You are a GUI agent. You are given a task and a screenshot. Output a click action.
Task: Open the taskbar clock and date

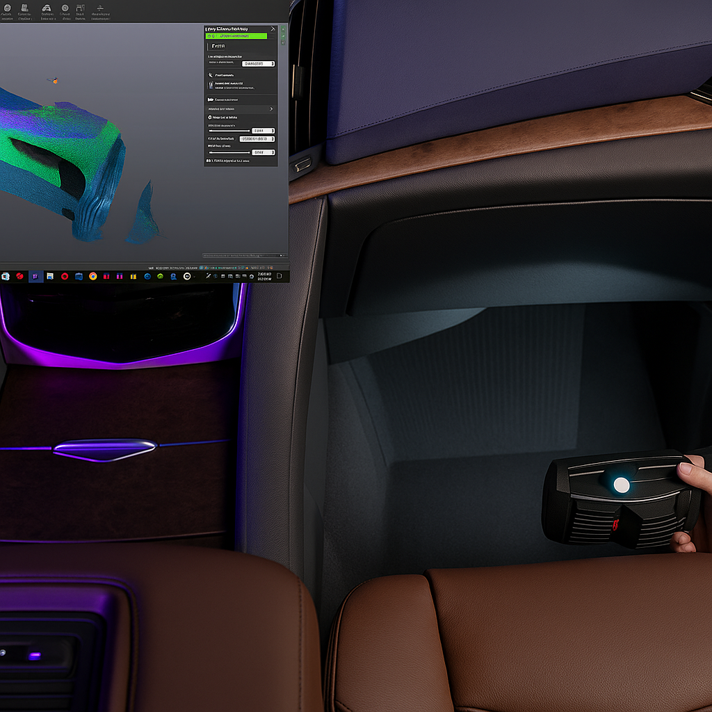point(264,276)
